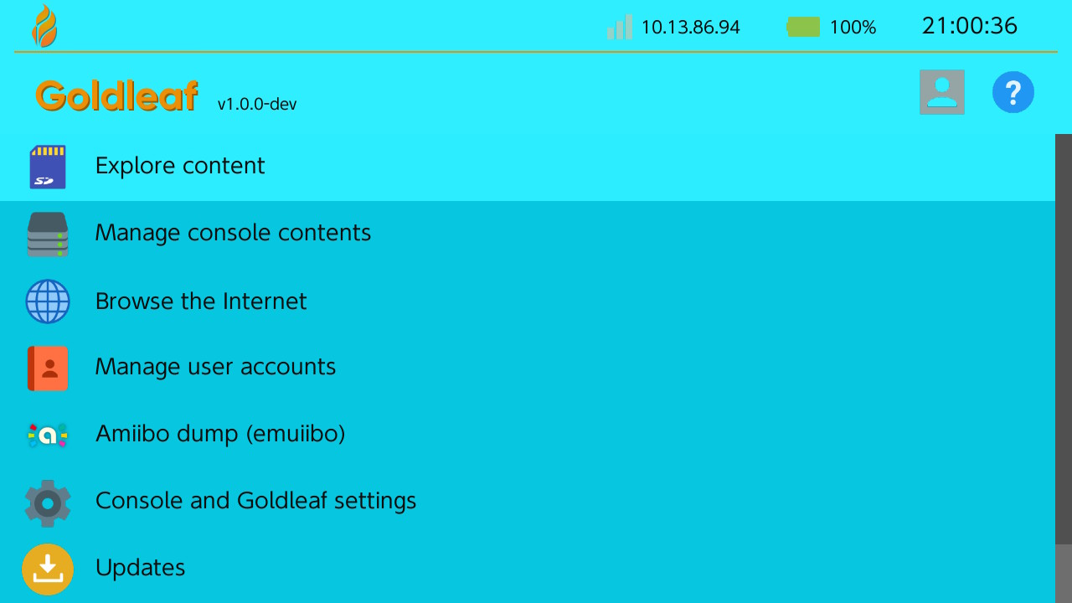The image size is (1072, 603).
Task: Click the Wi-Fi signal strength indicator
Action: (x=618, y=27)
